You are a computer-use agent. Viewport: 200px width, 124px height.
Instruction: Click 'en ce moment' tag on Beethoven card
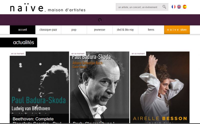pyautogui.click(x=18, y=54)
